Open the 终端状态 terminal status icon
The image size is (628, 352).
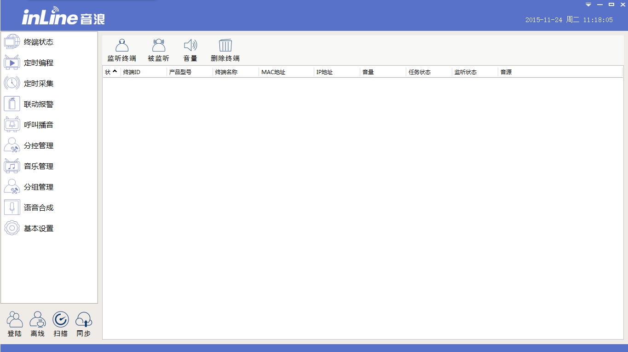pyautogui.click(x=12, y=42)
